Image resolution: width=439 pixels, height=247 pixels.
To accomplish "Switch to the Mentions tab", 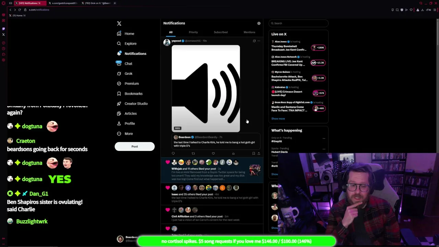I will coord(249,32).
